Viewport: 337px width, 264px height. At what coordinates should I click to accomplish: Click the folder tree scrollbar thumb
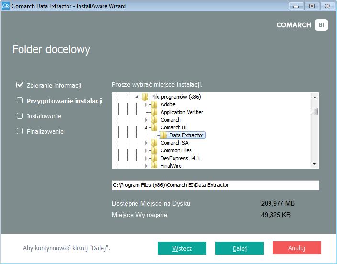(x=315, y=112)
